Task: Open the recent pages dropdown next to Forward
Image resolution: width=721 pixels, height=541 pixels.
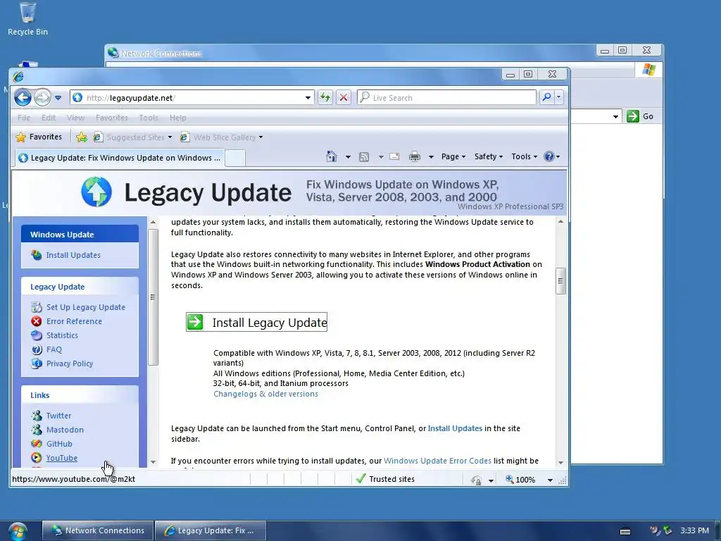Action: (x=58, y=97)
